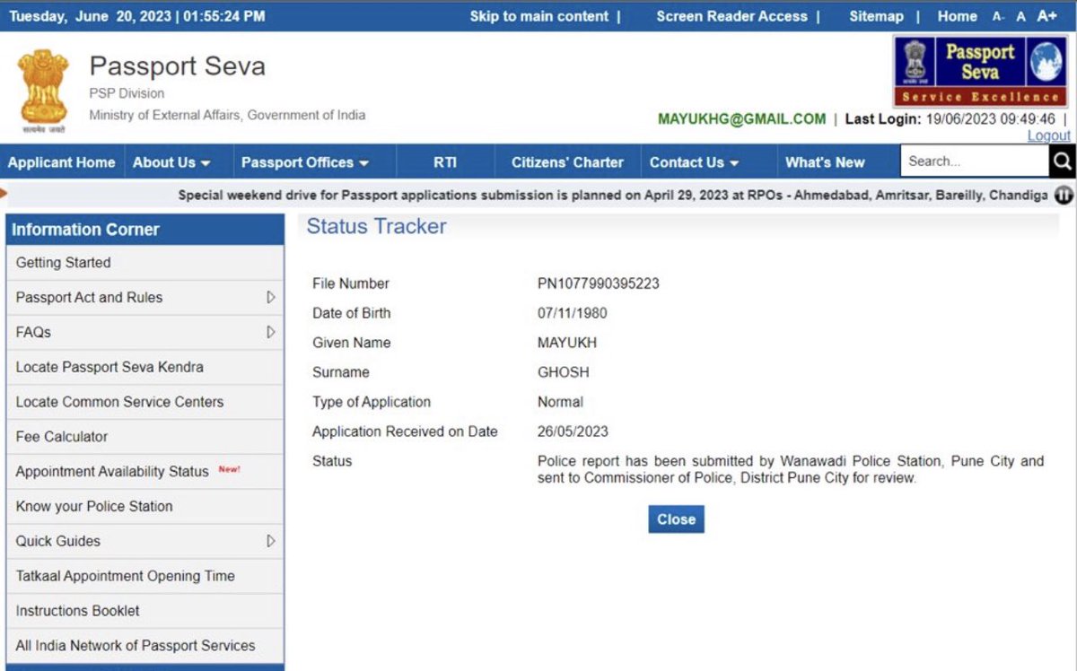Image resolution: width=1077 pixels, height=671 pixels.
Task: Click the Information Corner header
Action: (x=144, y=230)
